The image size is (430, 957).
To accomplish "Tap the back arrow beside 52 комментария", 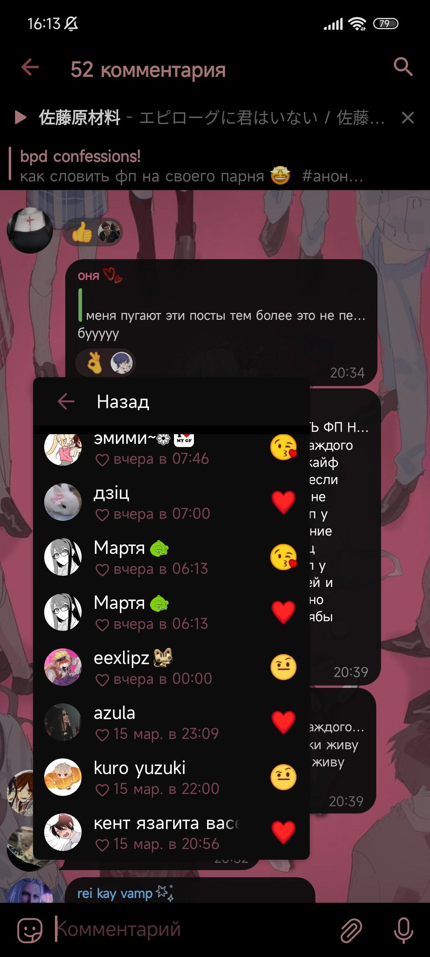I will coord(30,67).
